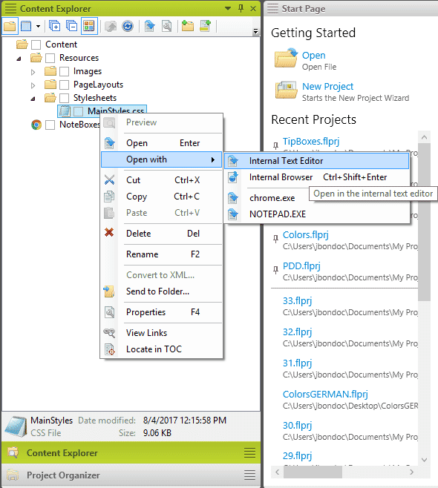Click the Properties wrench icon in toolbar
The image size is (438, 488).
pyautogui.click(x=167, y=26)
